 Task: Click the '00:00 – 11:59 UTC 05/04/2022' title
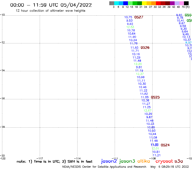pyautogui.click(x=51, y=5)
